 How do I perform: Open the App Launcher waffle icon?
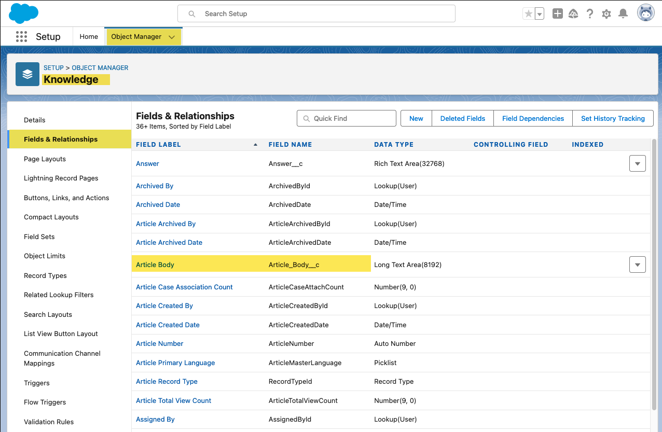[x=21, y=36]
